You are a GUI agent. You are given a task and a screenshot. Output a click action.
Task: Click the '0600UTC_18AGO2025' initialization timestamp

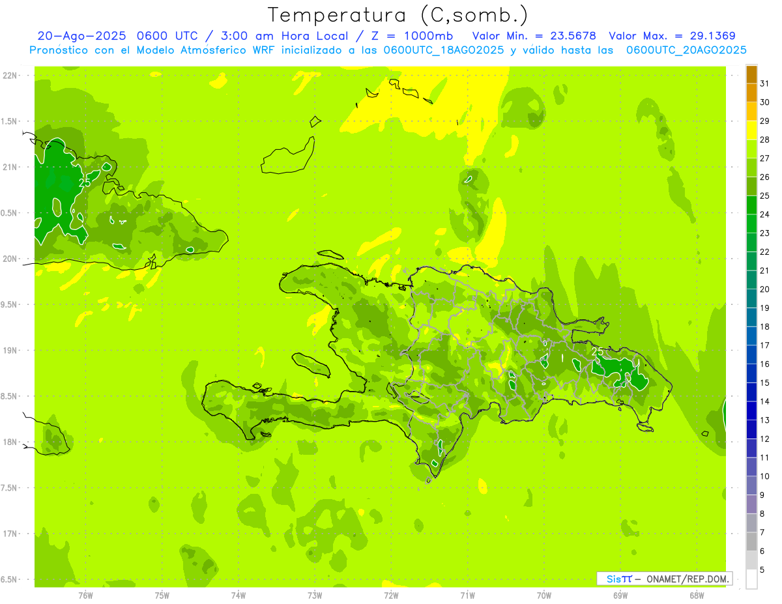tap(444, 50)
